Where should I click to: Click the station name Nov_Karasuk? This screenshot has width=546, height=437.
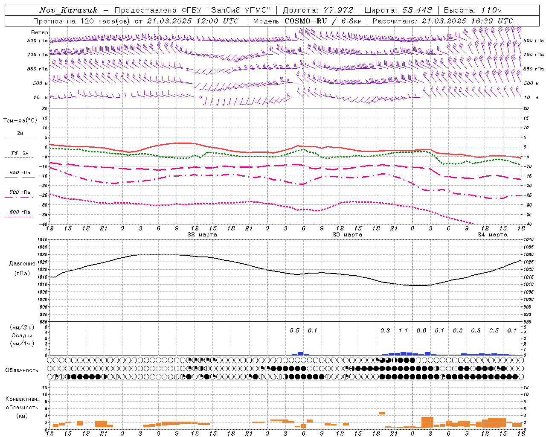pyautogui.click(x=68, y=10)
